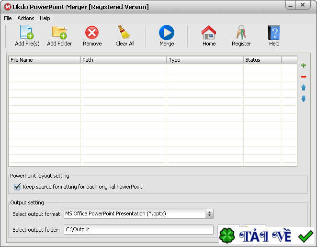Move item down with the blue arrow
The image size is (317, 247).
click(304, 99)
